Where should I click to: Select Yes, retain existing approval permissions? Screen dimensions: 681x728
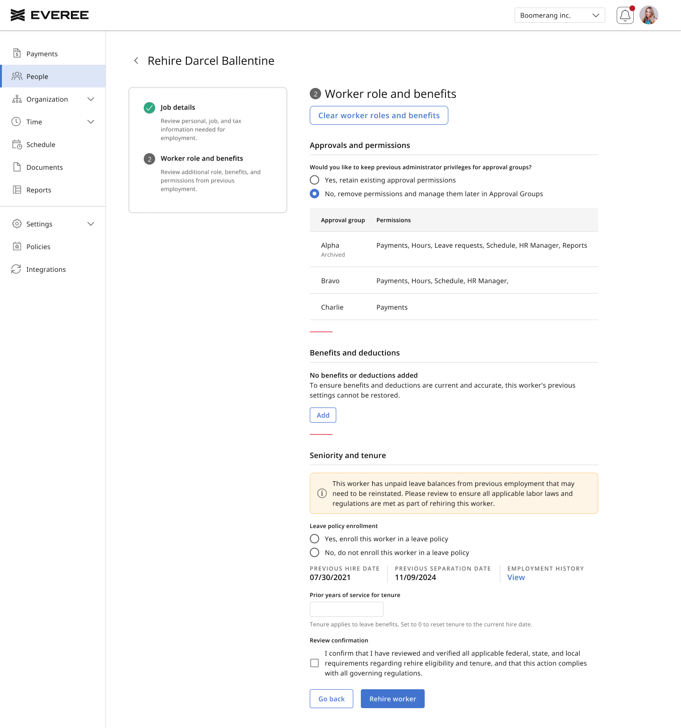tap(314, 180)
